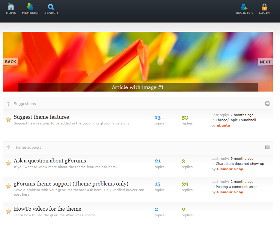Screen dimensions: 280x225
Task: View Glamour Gaby profile under Posting error
Action: click(230, 192)
